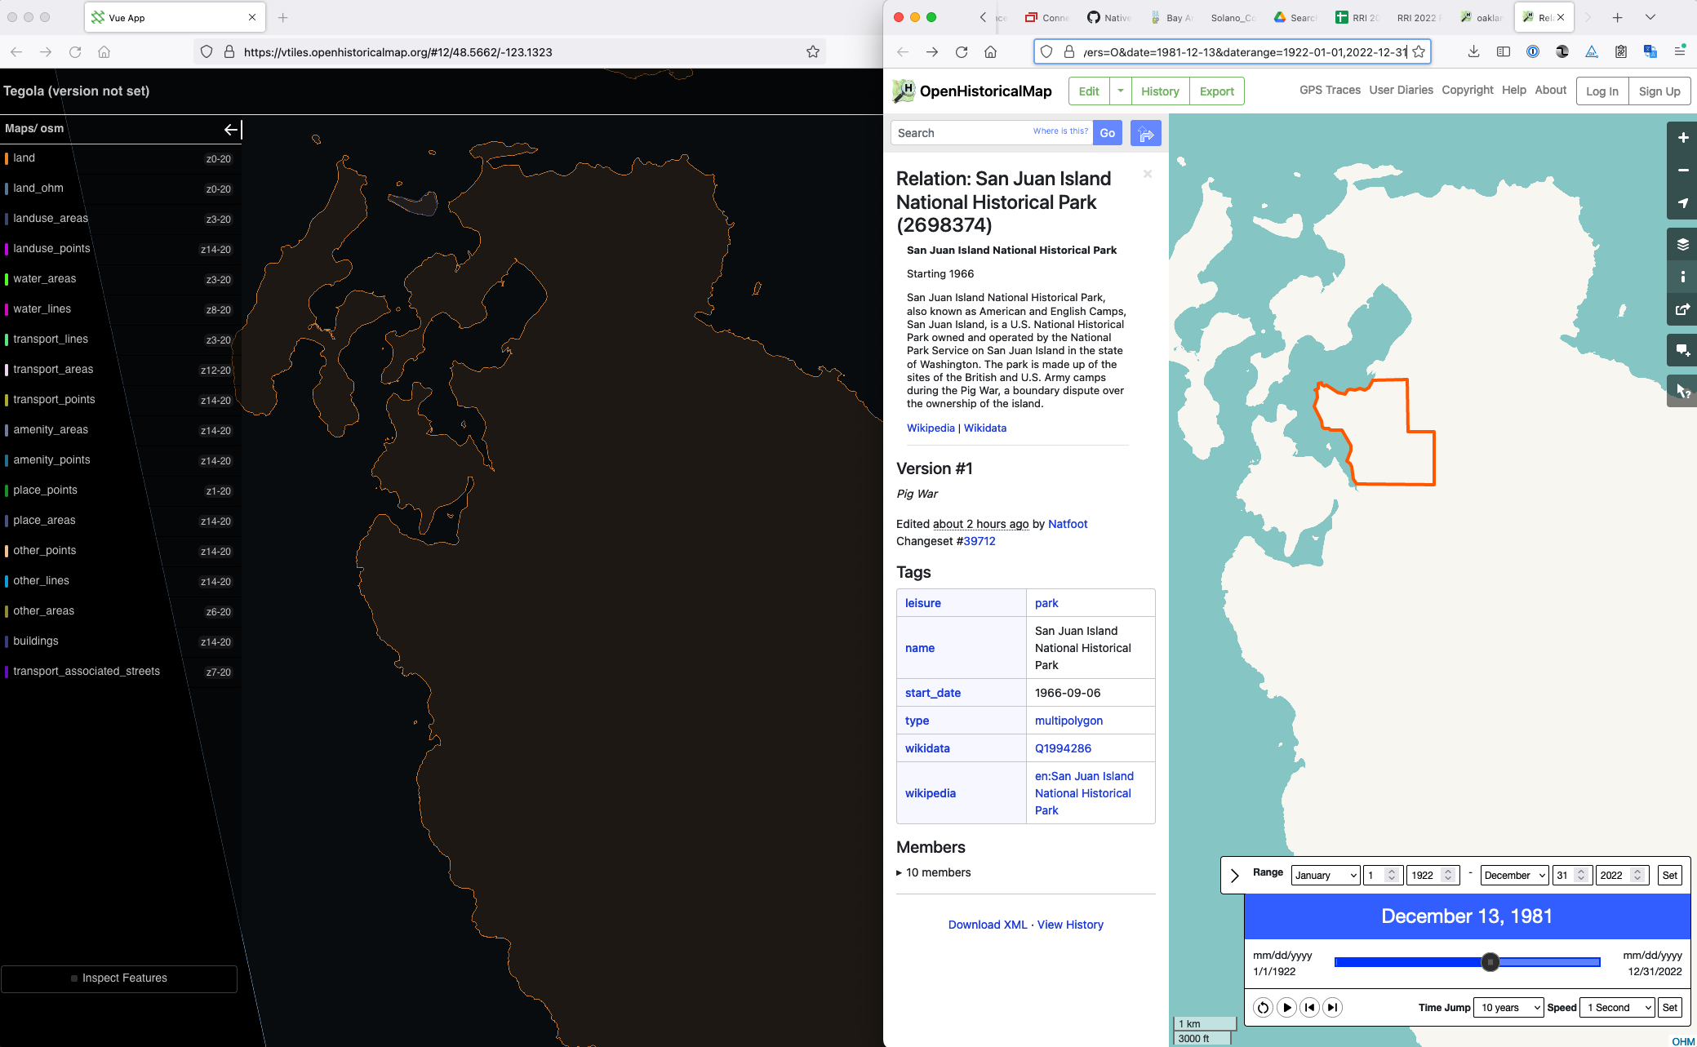1697x1047 pixels.
Task: Toggle the Firefox sidebar icon
Action: 1504,51
